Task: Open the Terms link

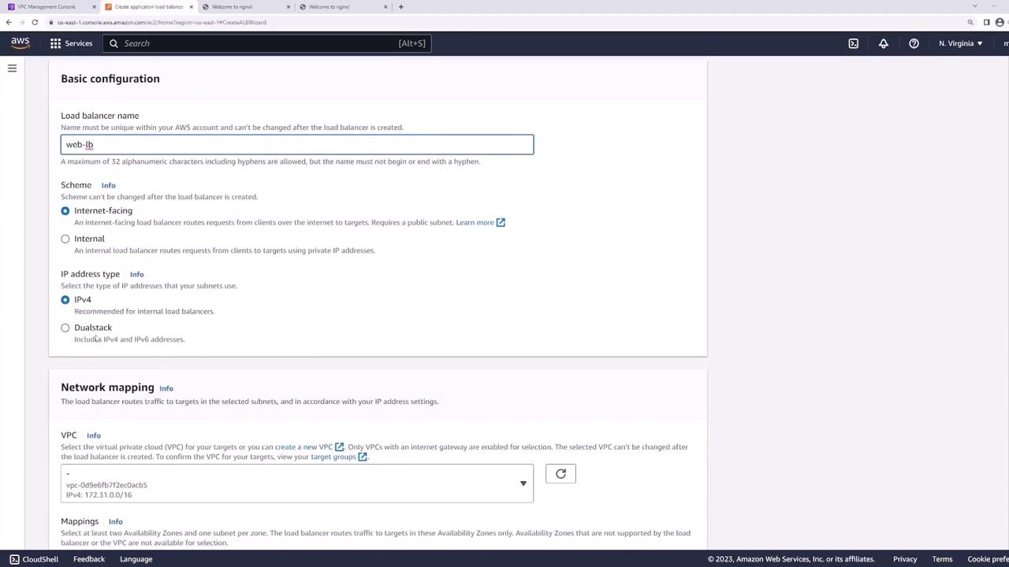Action: coord(942,559)
